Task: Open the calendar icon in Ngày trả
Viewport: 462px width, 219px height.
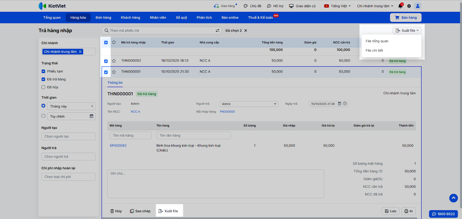Action: pos(340,104)
